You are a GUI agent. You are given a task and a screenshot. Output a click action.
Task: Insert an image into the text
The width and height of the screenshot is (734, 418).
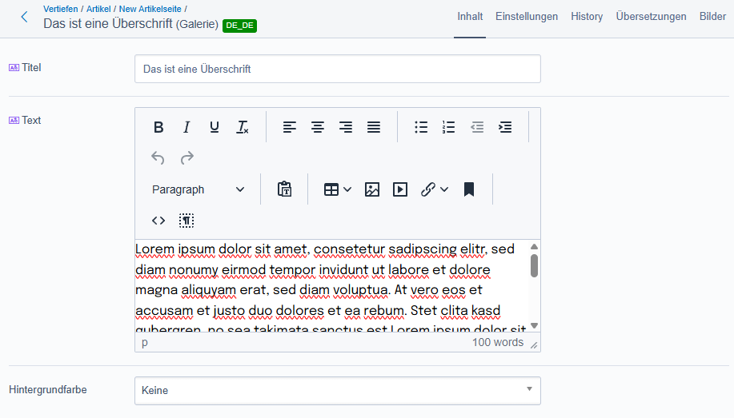click(371, 189)
